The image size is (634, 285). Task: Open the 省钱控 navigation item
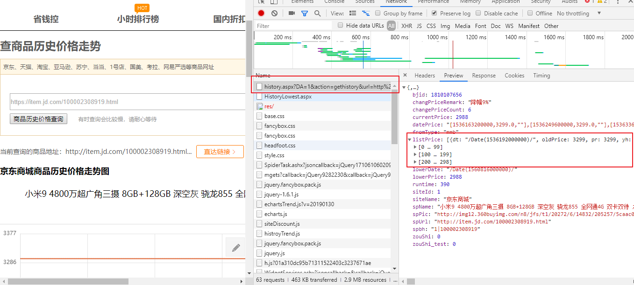pyautogui.click(x=46, y=19)
